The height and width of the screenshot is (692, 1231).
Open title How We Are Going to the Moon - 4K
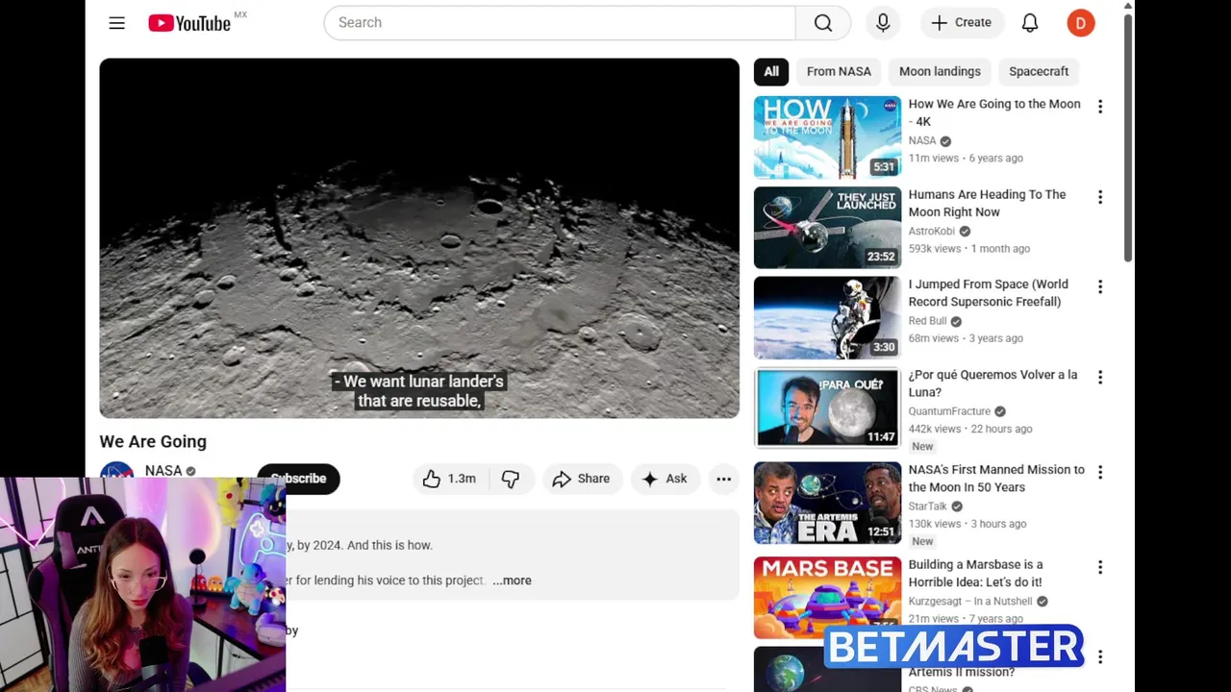tap(994, 112)
